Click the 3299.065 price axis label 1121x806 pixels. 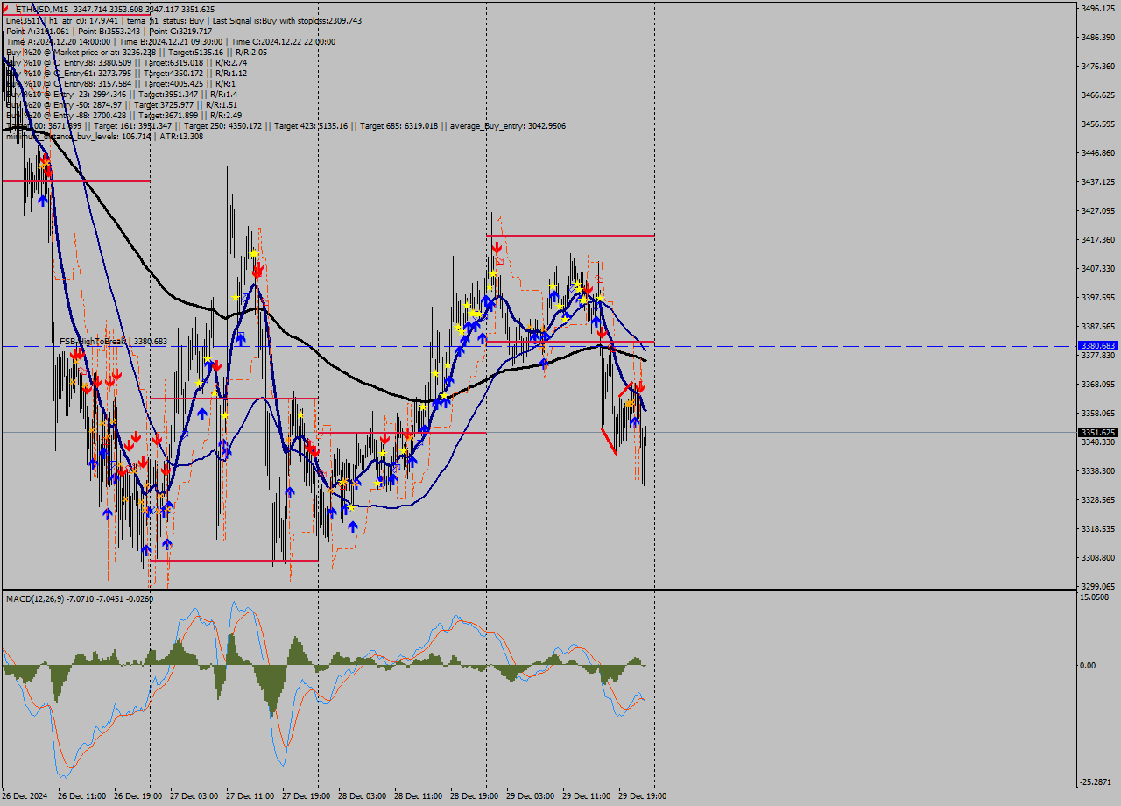[x=1098, y=586]
